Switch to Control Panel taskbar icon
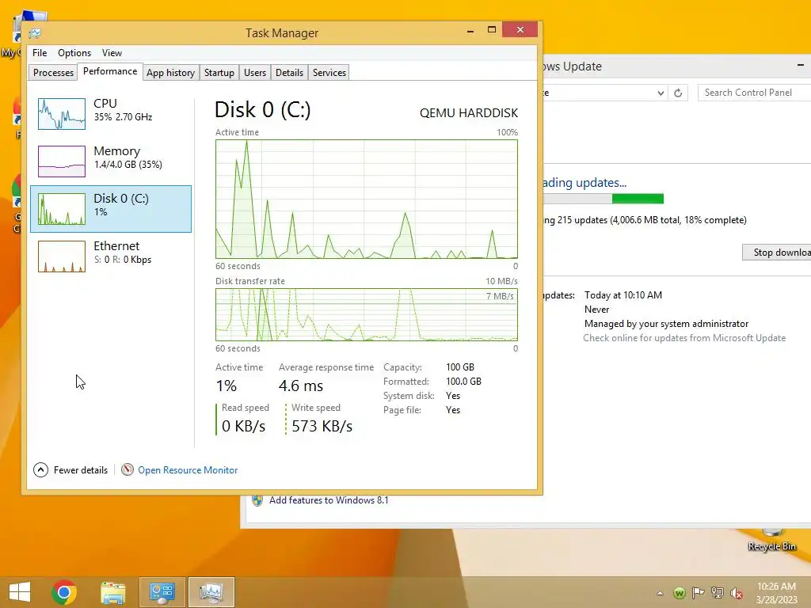Viewport: 811px width, 608px height. [162, 592]
